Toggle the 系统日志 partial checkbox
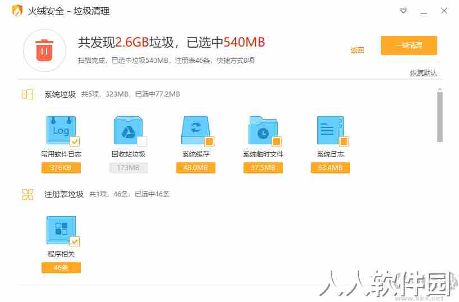Viewport: 459px width, 302px height. [344, 141]
